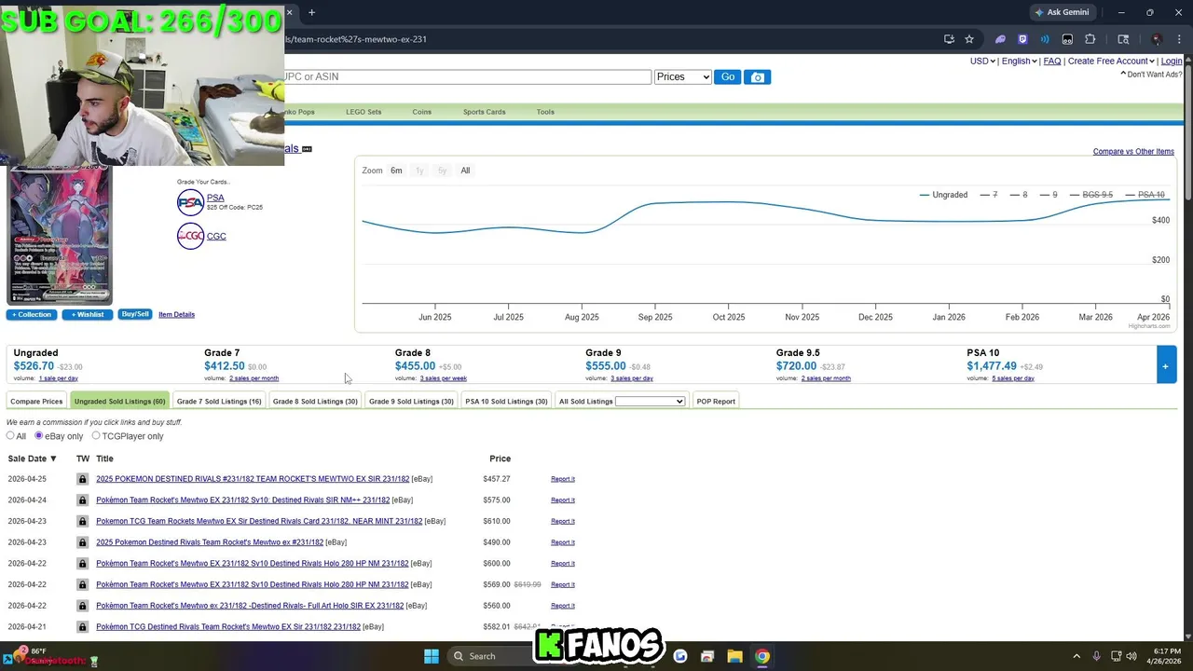
Task: Click the taskbar microphone icon
Action: pyautogui.click(x=1097, y=656)
